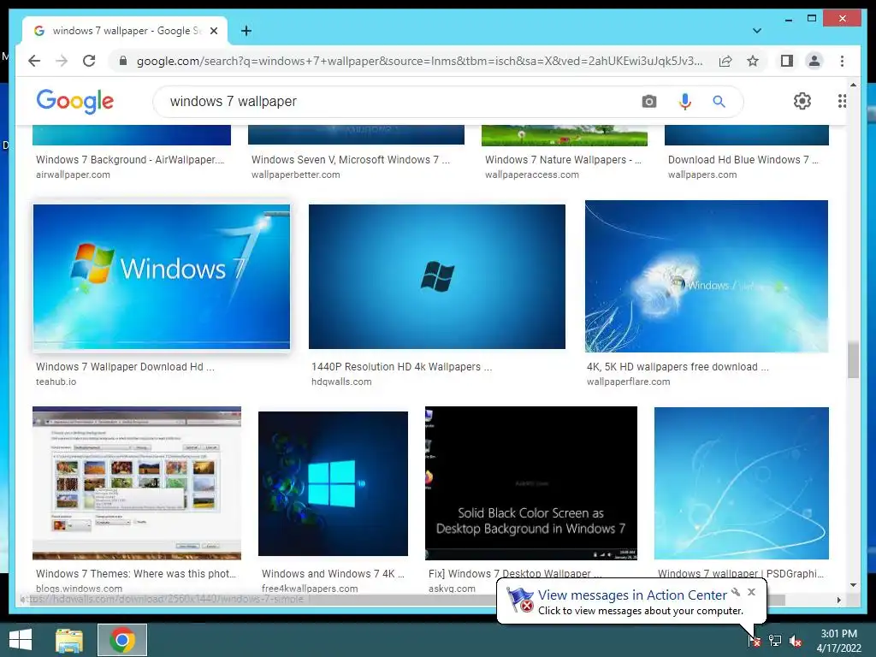Select the windows 7 wallpaper tab
This screenshot has width=876, height=657.
(x=125, y=31)
